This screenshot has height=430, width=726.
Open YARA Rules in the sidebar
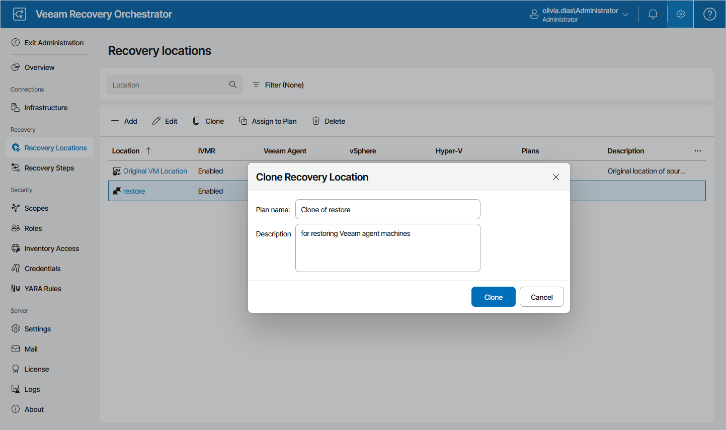pos(43,289)
